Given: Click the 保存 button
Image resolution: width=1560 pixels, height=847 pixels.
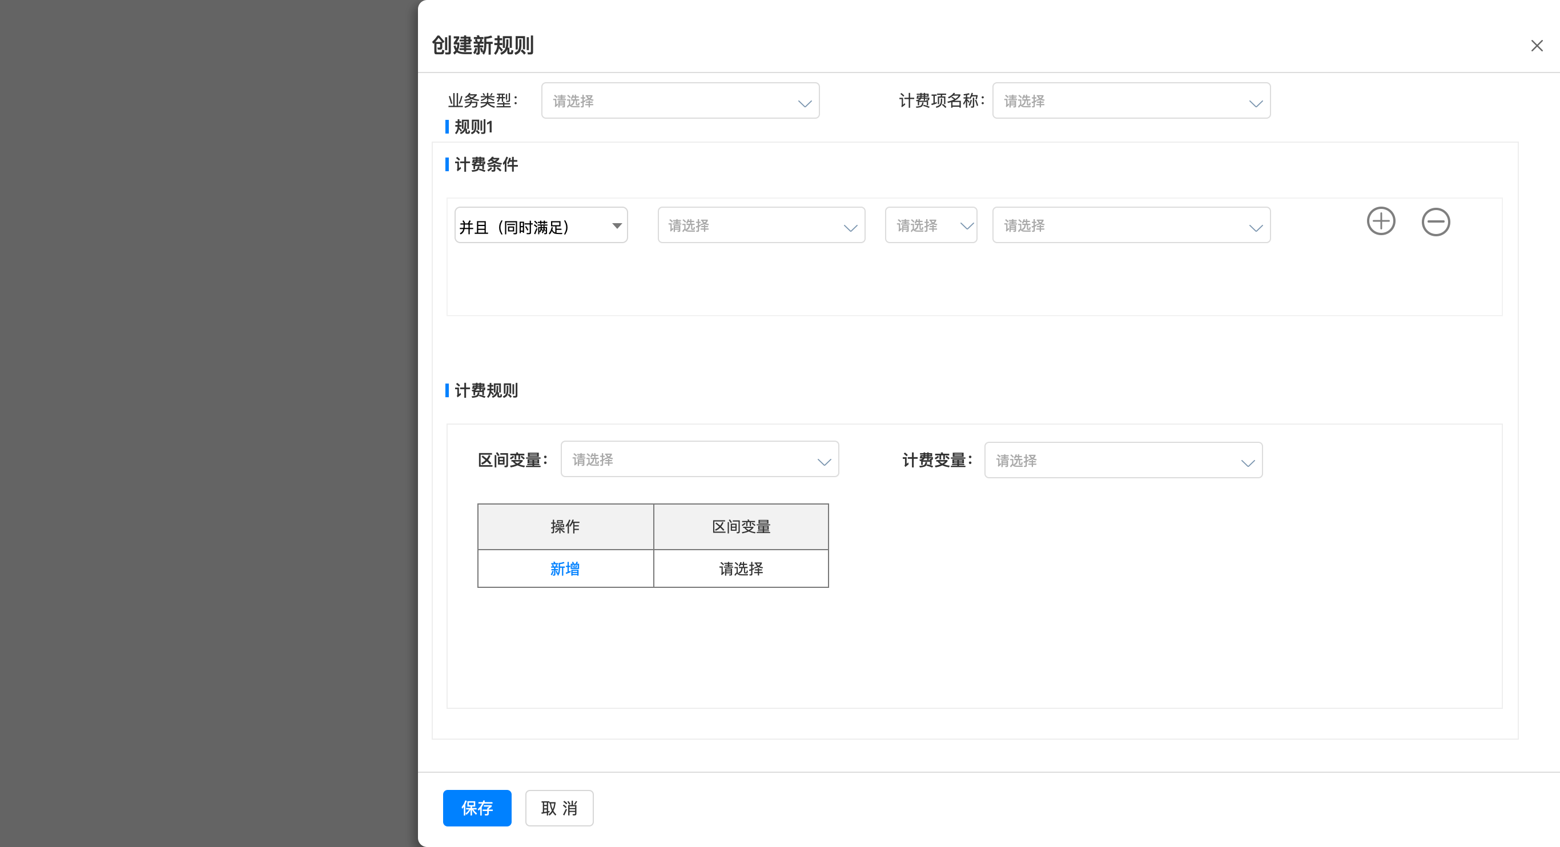Looking at the screenshot, I should click(477, 808).
